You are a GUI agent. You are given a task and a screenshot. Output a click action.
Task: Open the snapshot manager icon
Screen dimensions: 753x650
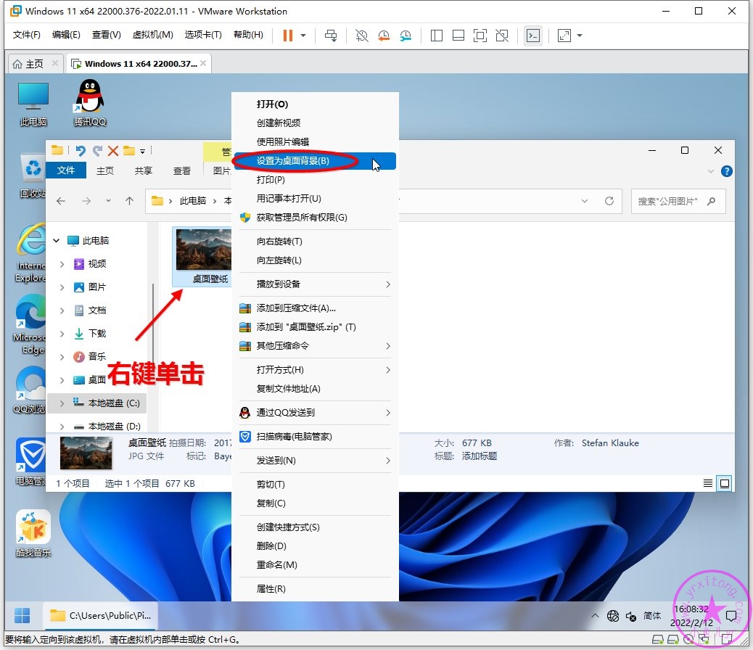click(x=406, y=36)
